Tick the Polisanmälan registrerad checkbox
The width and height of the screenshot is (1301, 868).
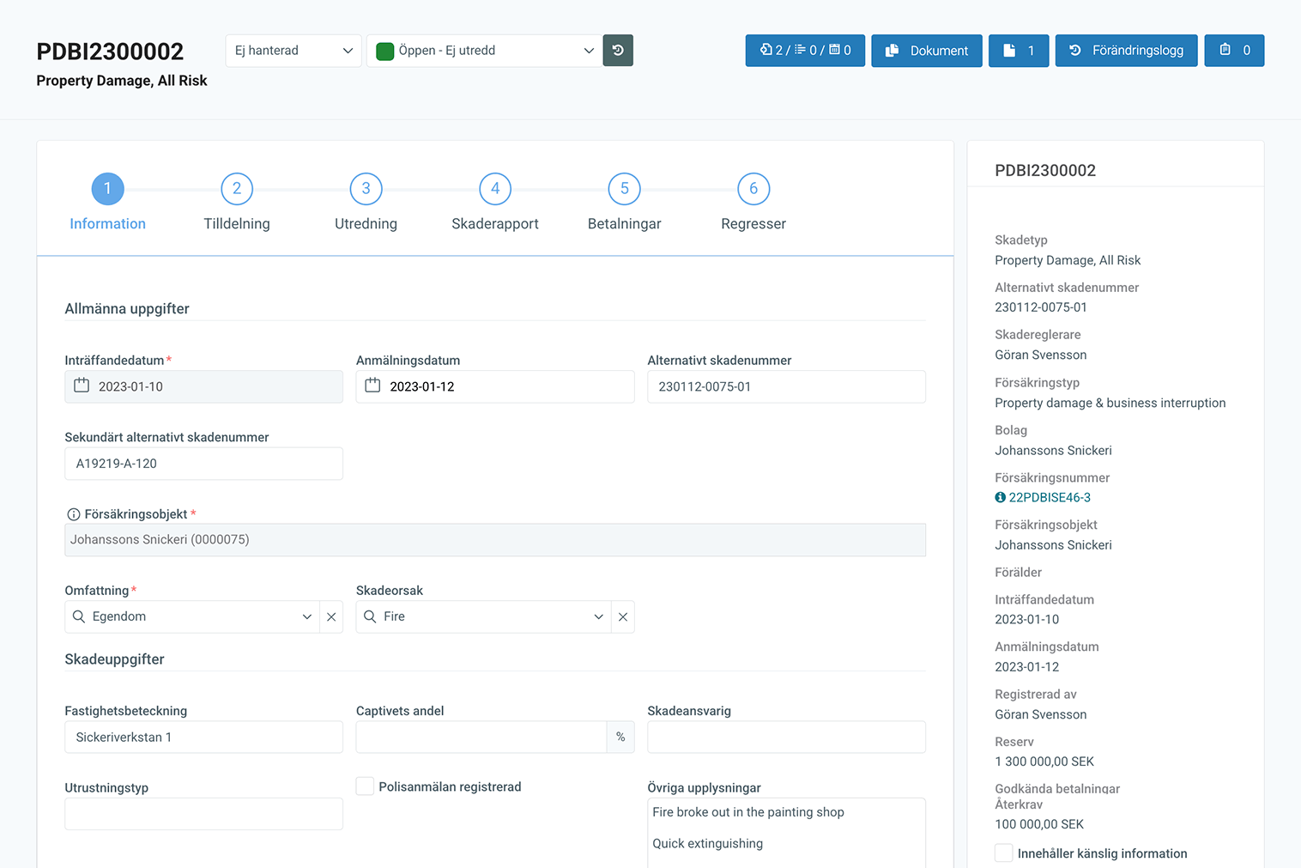point(366,786)
